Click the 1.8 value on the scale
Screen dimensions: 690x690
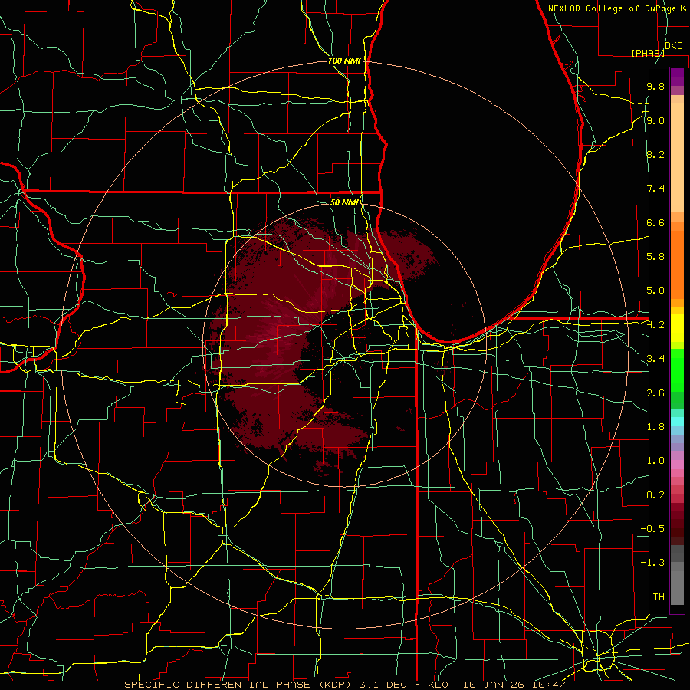coord(655,427)
